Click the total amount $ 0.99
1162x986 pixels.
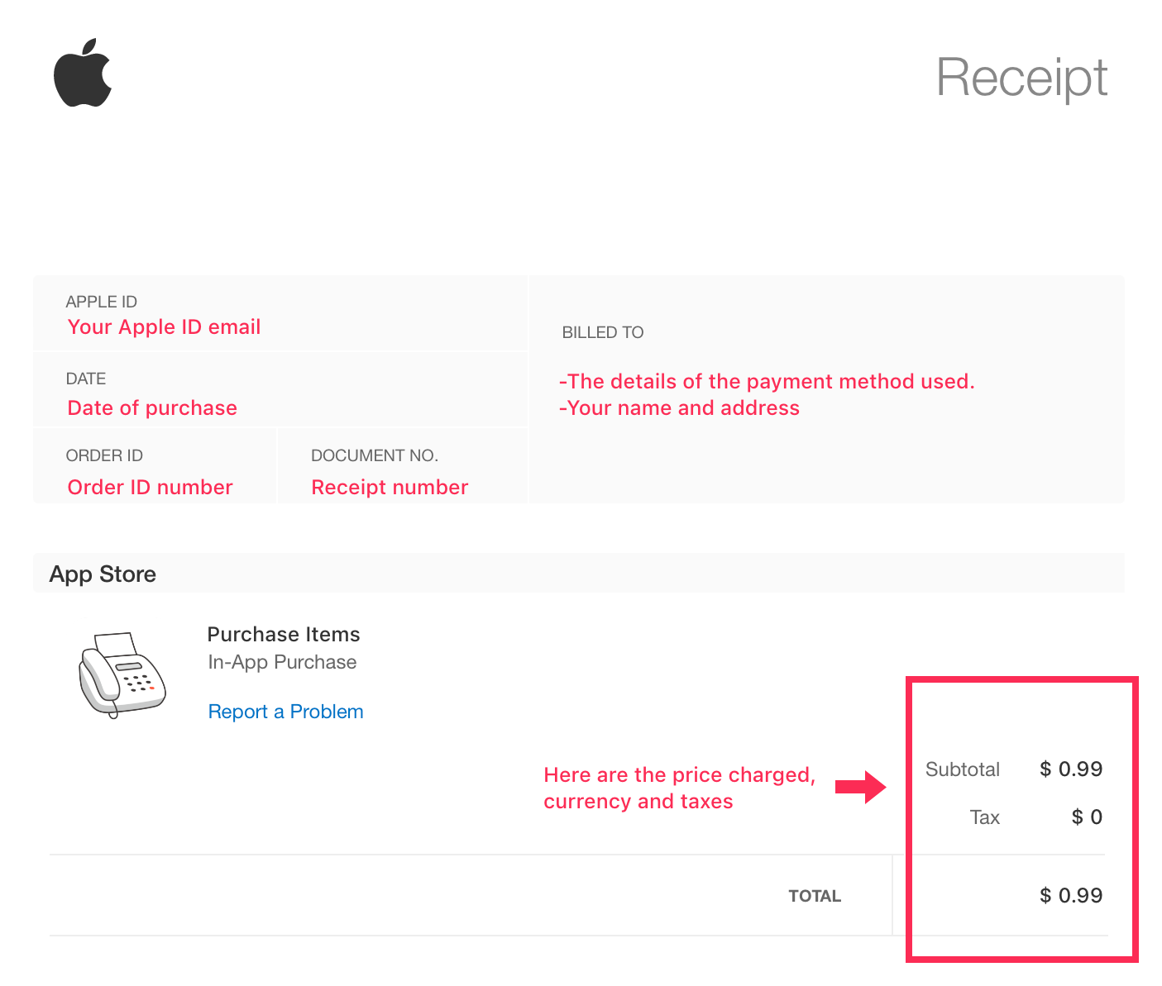pyautogui.click(x=1071, y=895)
